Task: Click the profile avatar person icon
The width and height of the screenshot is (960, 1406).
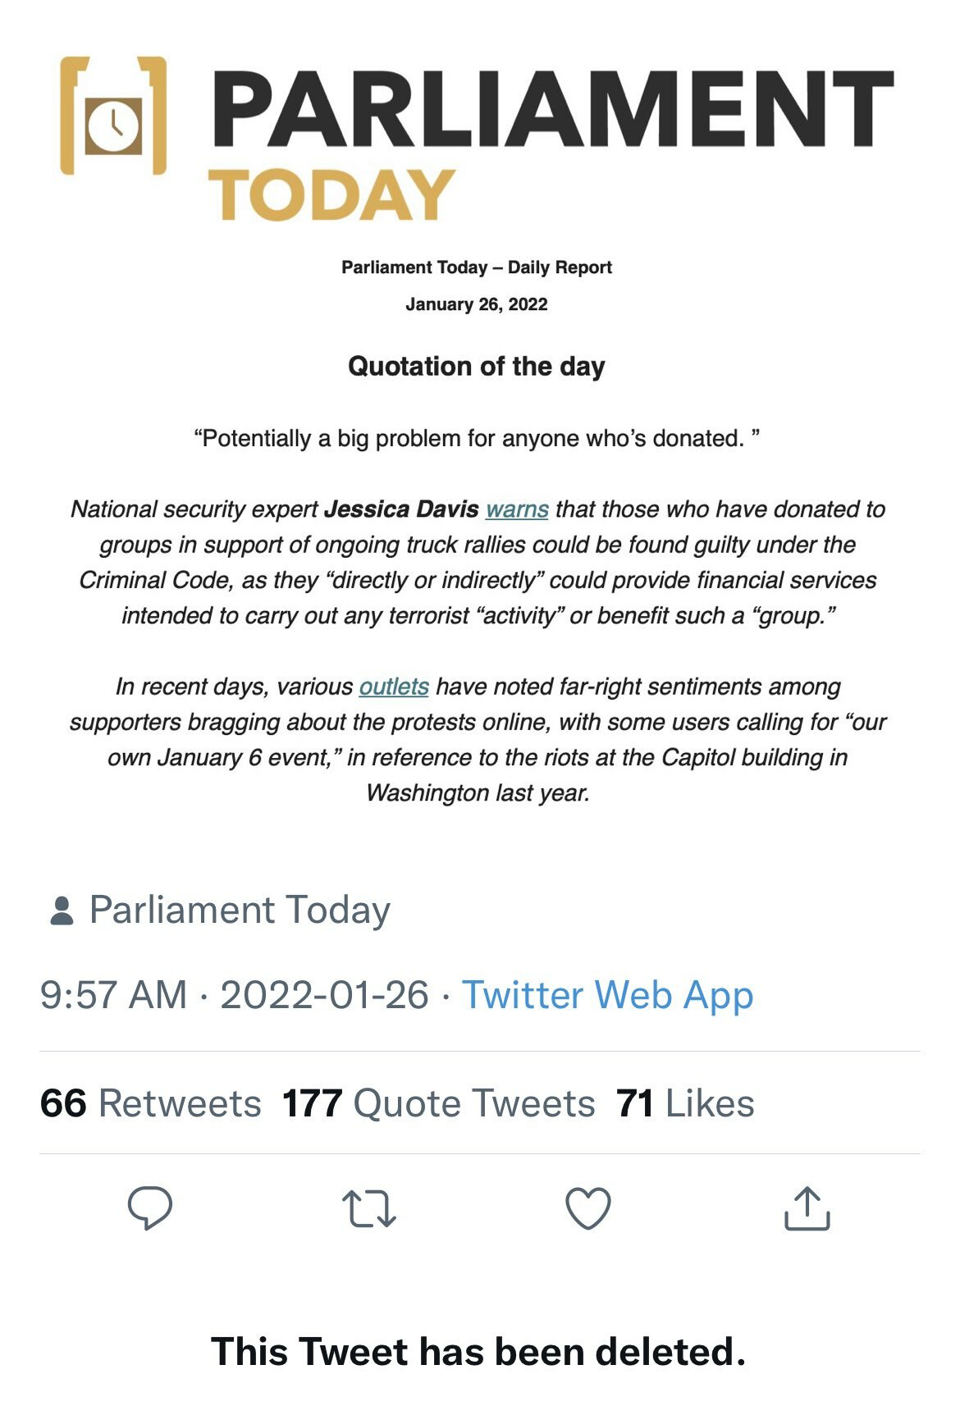Action: pyautogui.click(x=62, y=911)
